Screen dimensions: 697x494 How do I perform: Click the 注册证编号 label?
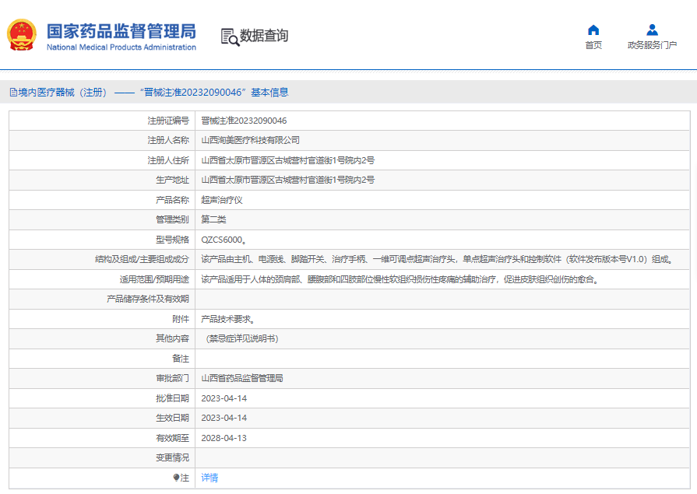(x=168, y=121)
